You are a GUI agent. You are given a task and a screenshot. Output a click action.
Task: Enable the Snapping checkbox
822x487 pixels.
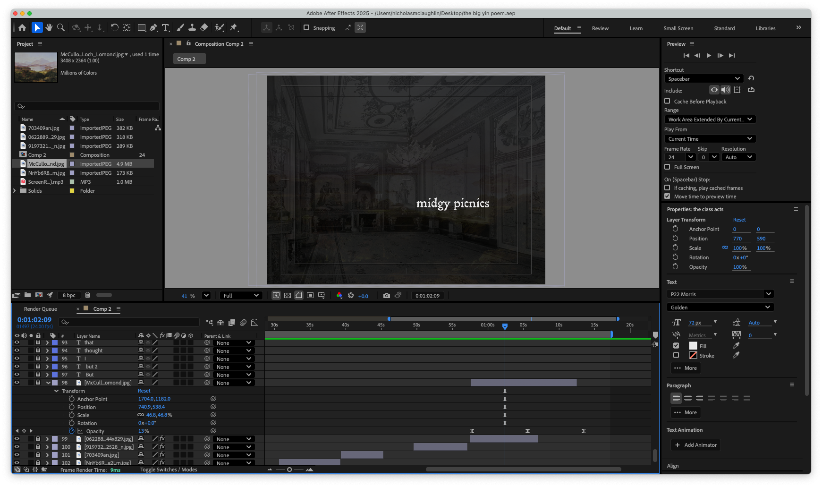(x=306, y=28)
